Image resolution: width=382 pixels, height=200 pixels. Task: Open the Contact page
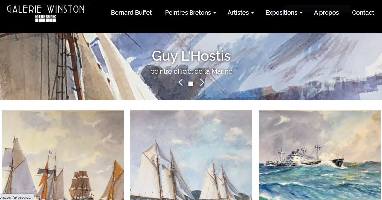coord(363,13)
